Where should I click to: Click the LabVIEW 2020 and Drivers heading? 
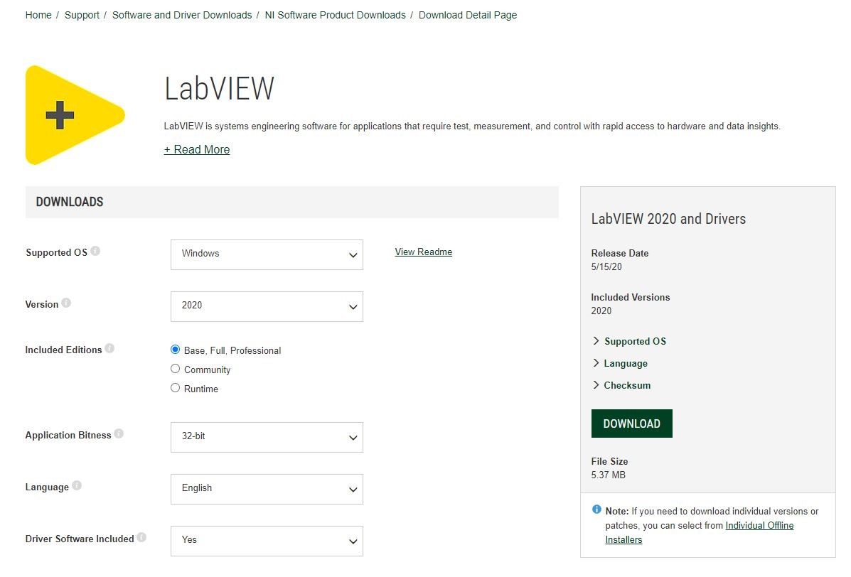pos(668,219)
